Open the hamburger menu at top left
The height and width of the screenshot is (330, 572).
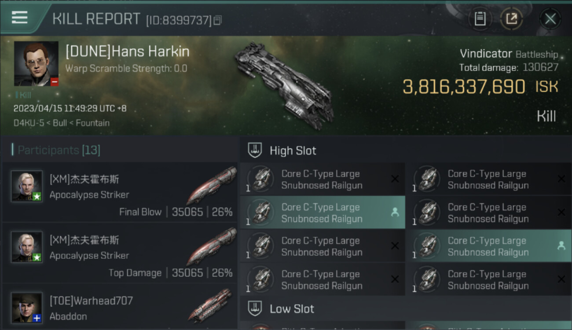[20, 18]
